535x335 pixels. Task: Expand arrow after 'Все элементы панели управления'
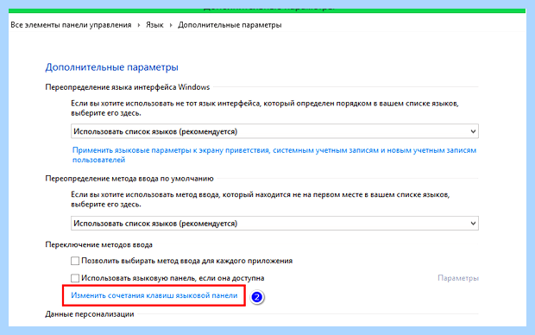coord(139,25)
